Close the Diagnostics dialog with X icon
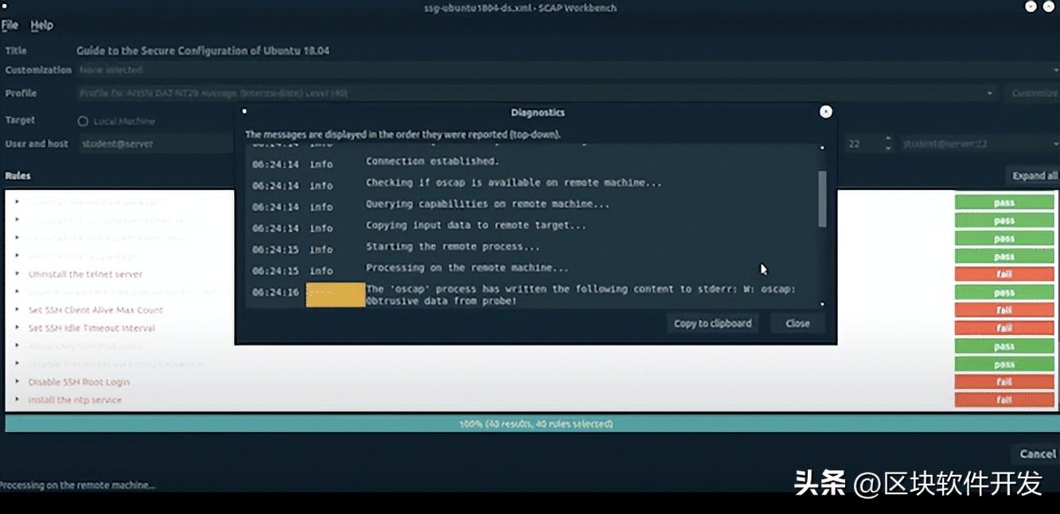Screen dimensions: 1060x514 point(825,112)
